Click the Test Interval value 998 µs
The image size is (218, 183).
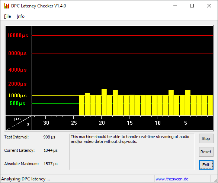click(49, 137)
